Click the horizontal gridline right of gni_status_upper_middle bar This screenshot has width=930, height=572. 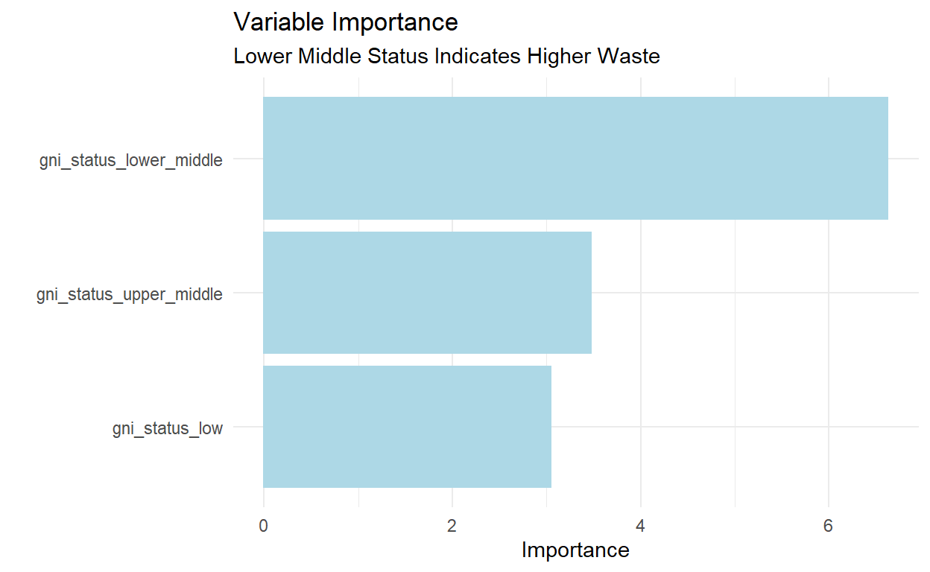click(745, 293)
